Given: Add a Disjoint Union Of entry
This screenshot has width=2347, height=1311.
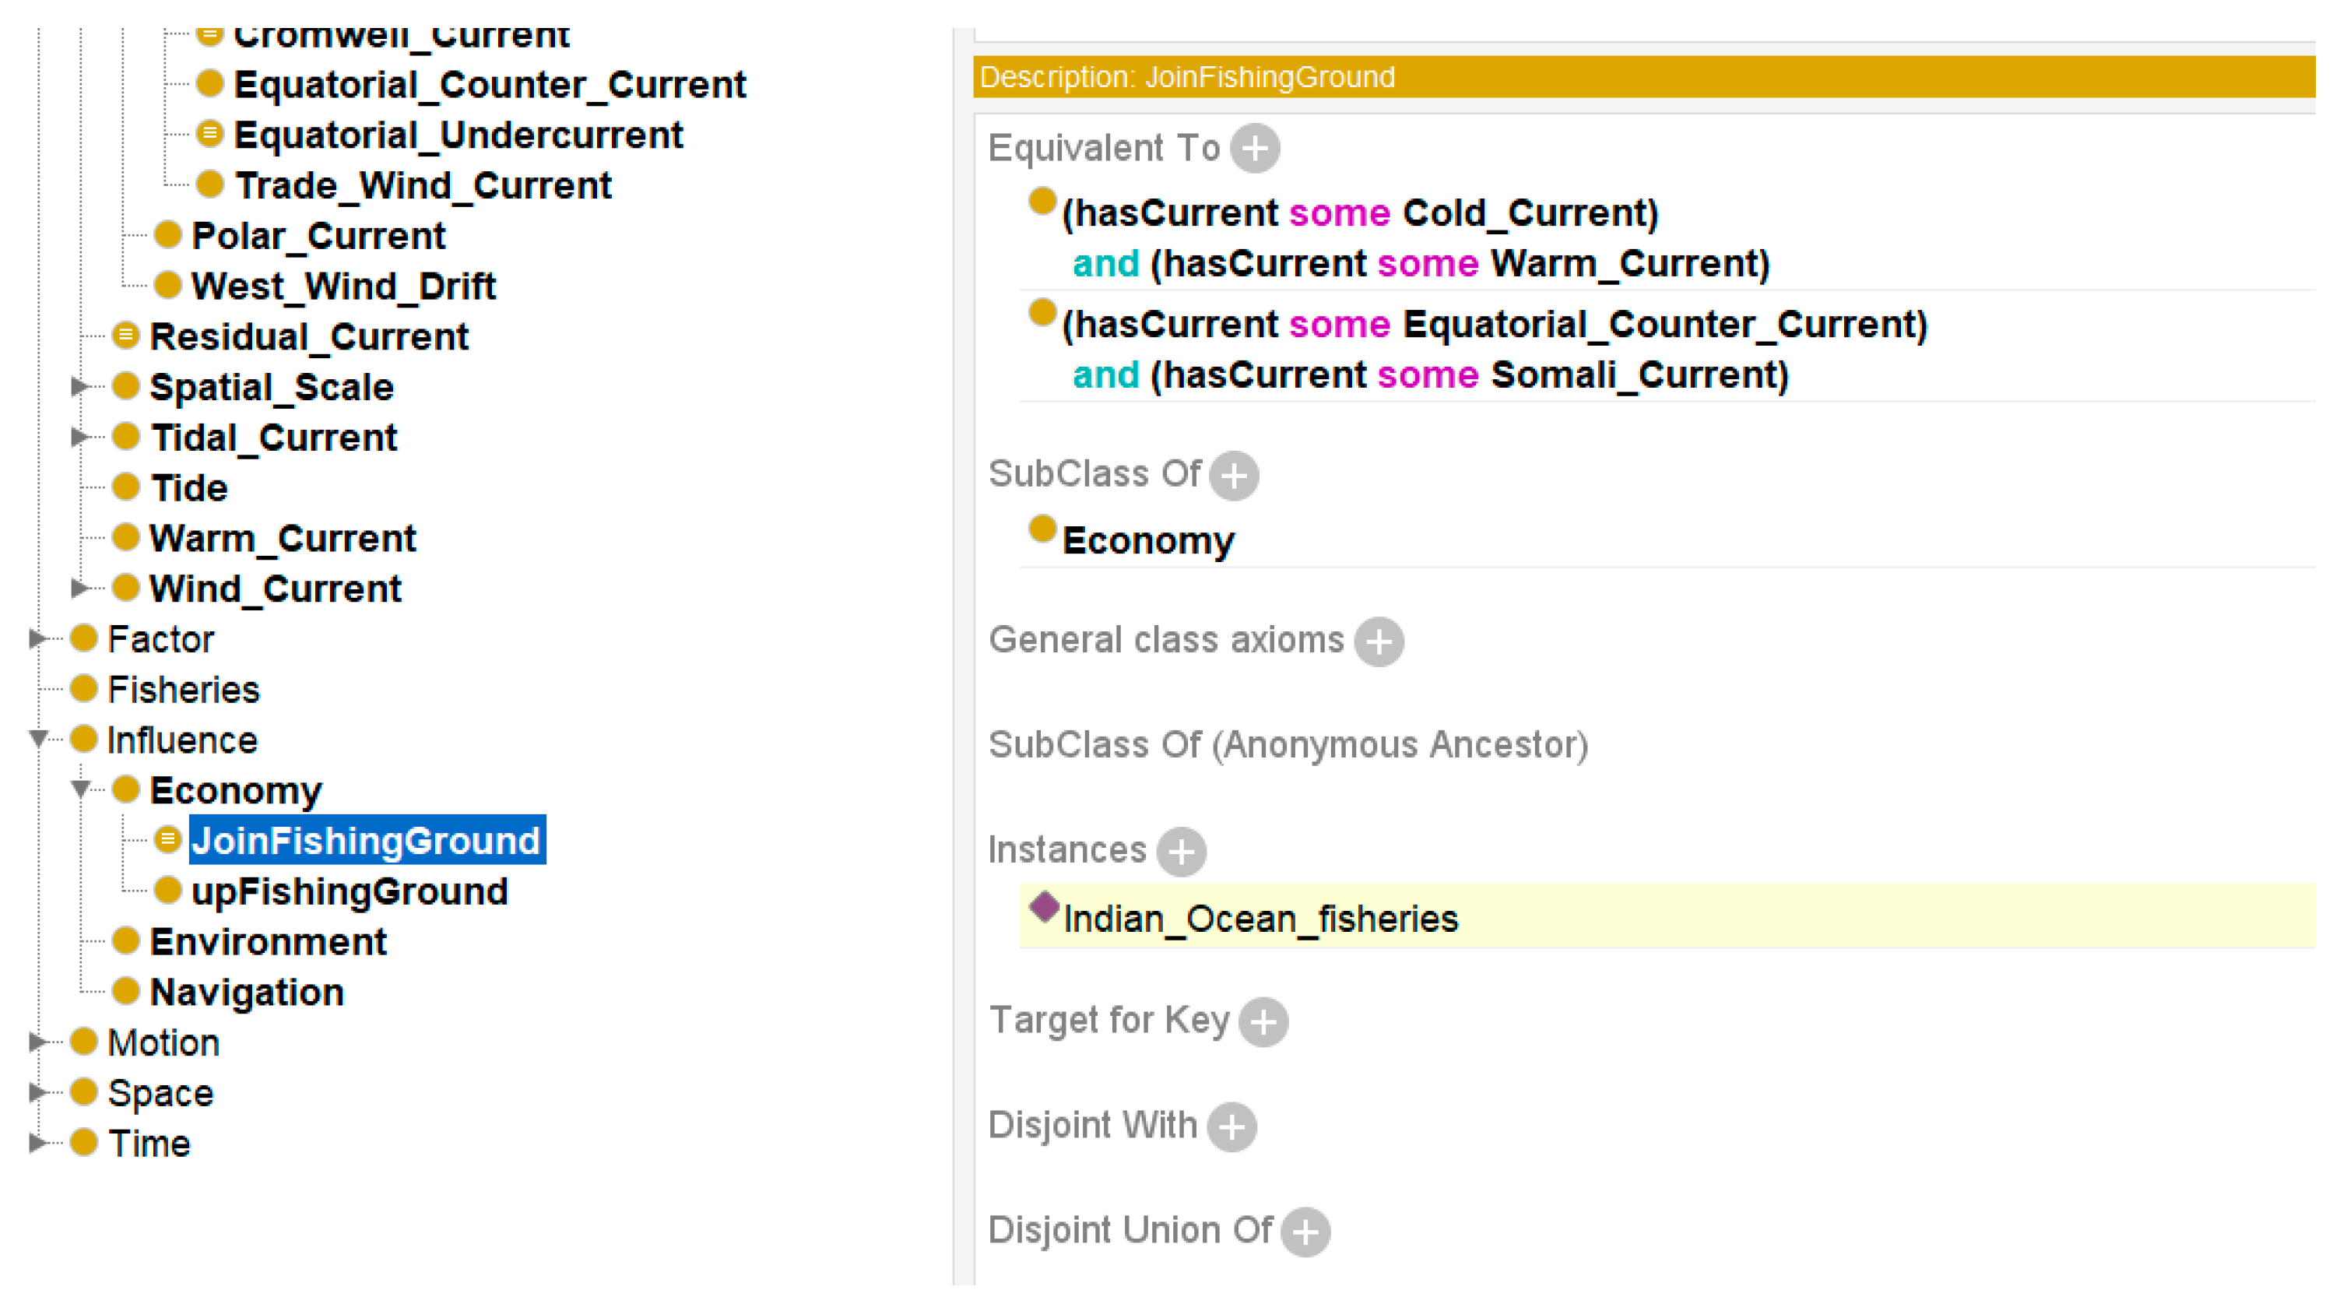Looking at the screenshot, I should coord(1305,1232).
